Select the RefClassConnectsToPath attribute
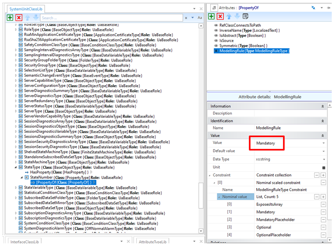334x246 pixels. 240,25
